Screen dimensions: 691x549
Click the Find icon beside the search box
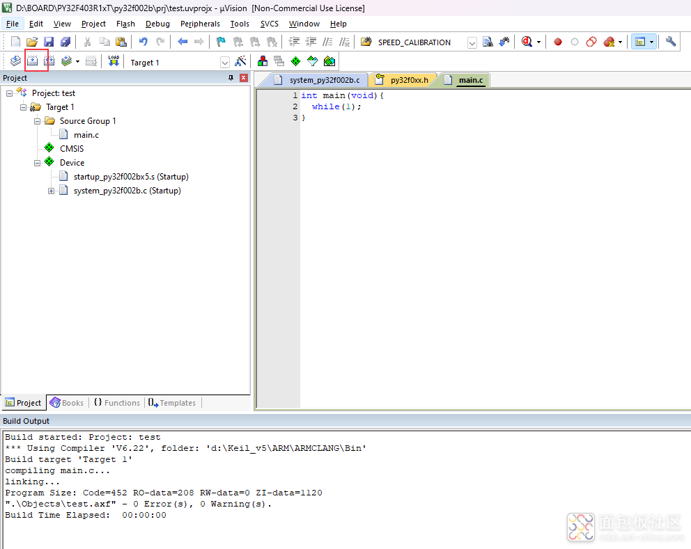[488, 42]
